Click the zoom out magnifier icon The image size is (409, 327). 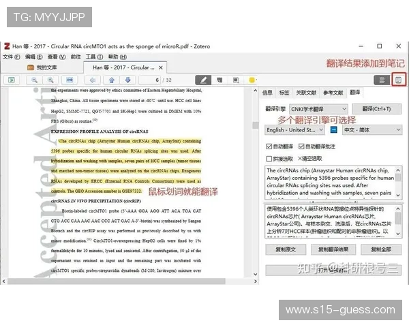[x=34, y=80]
